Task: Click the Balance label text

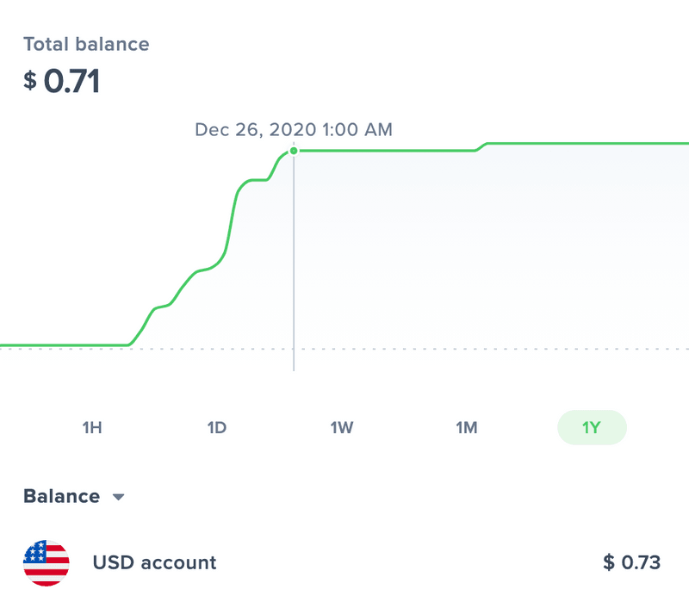Action: 60,496
